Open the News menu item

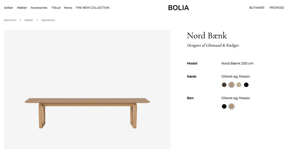(68, 8)
